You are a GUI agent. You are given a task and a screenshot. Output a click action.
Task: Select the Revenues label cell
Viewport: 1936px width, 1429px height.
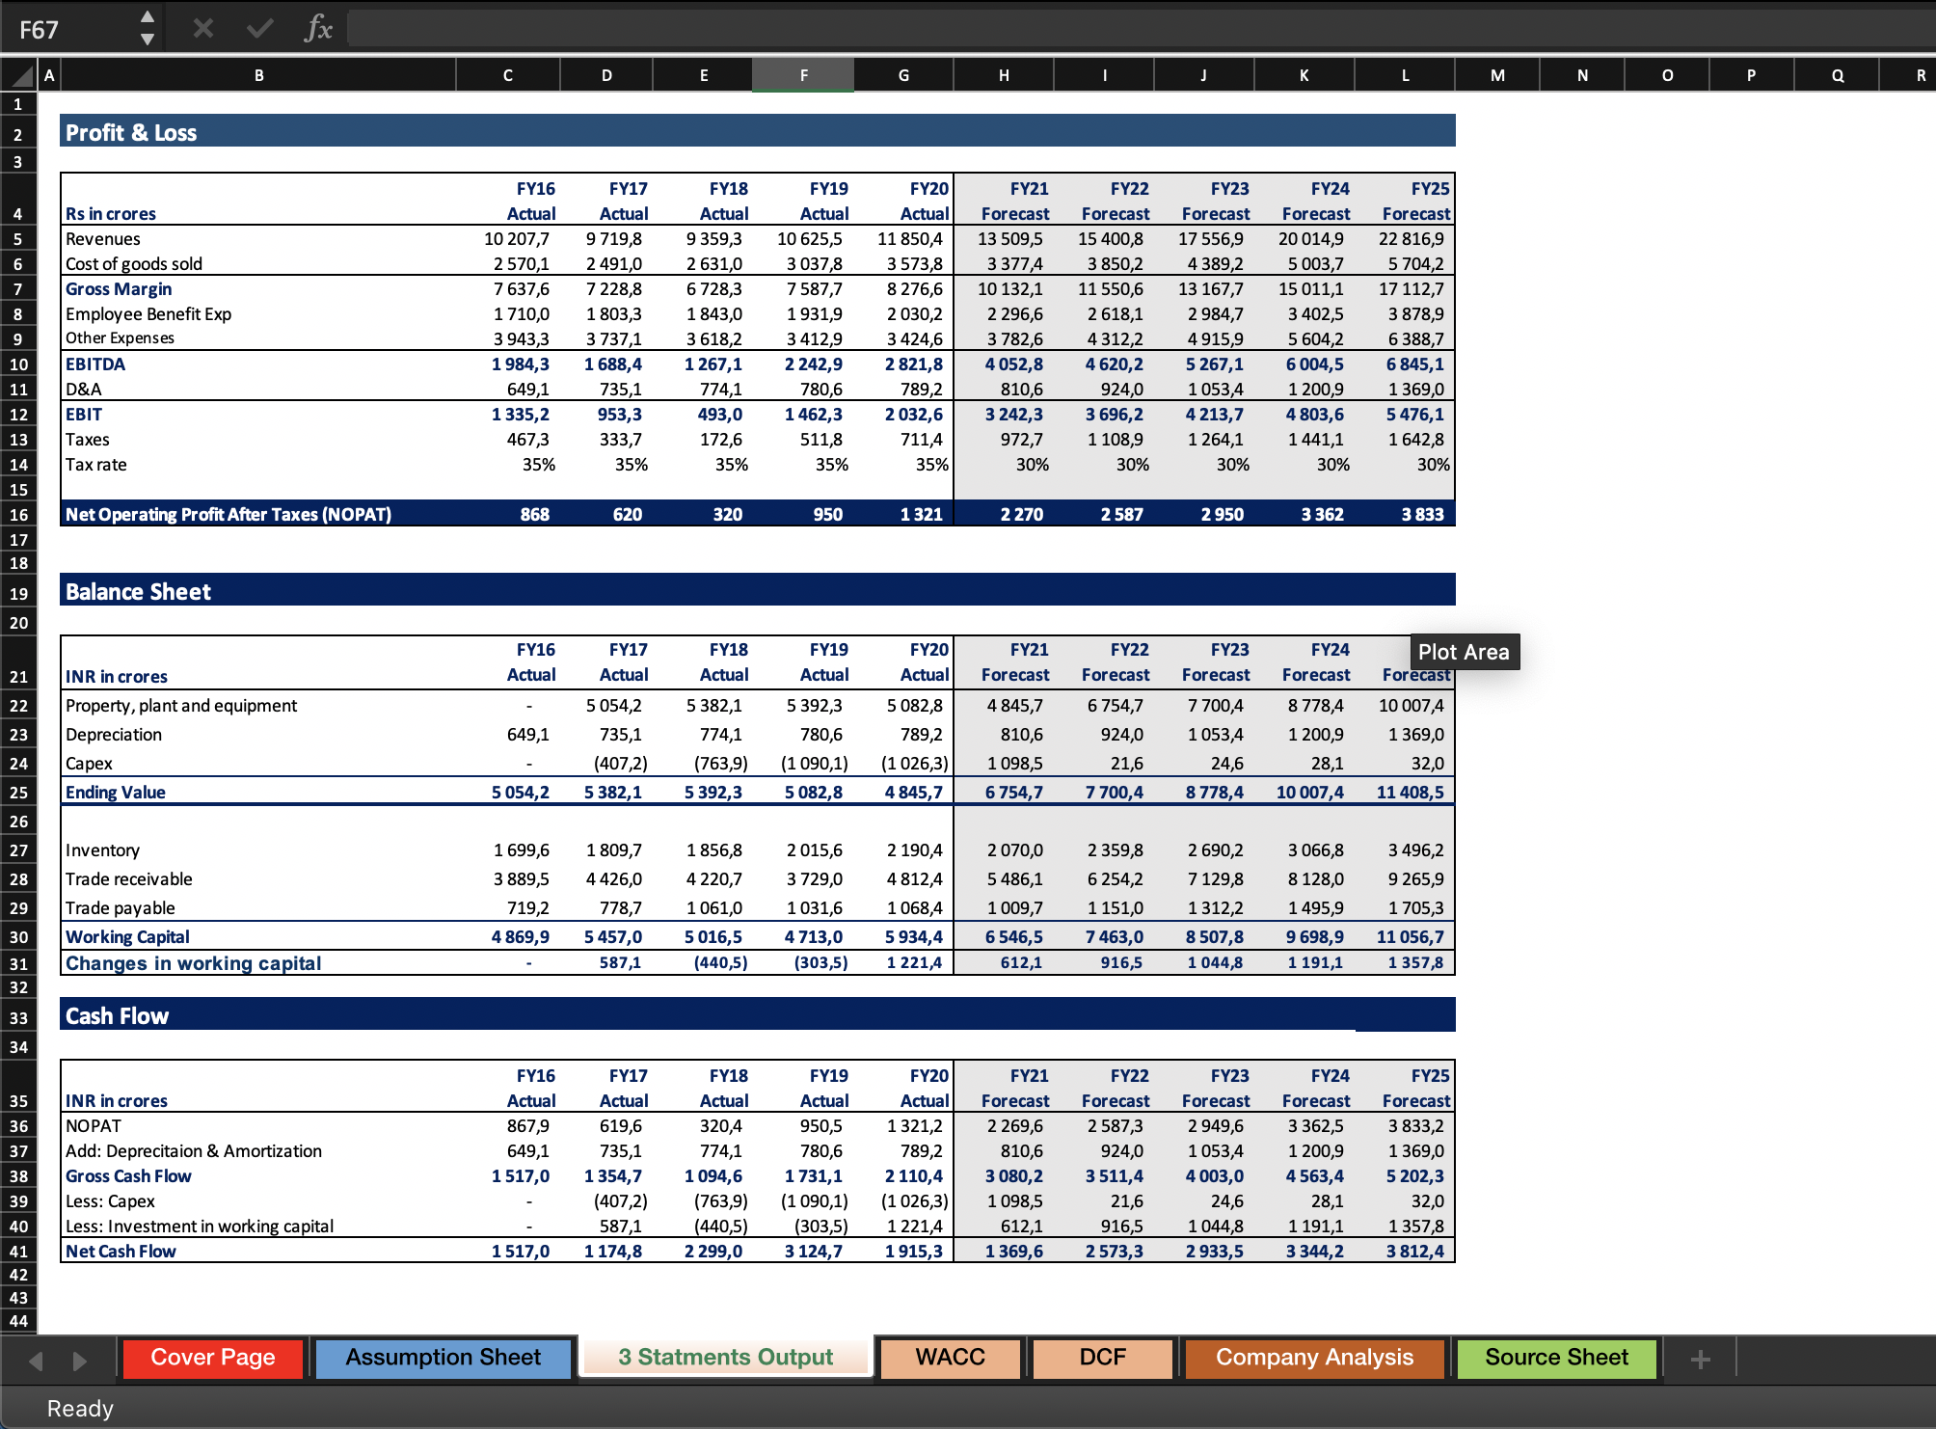(x=103, y=239)
